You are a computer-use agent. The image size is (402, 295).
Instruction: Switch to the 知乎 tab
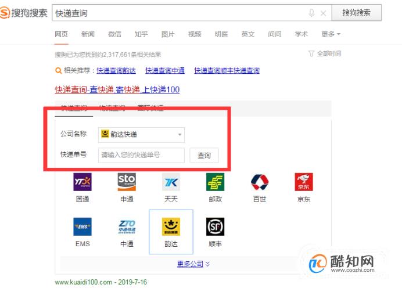point(141,34)
